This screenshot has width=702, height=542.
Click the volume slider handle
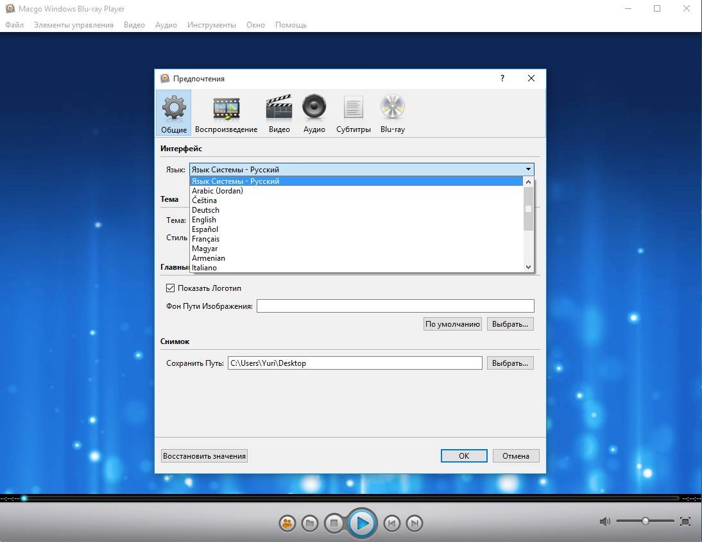(x=645, y=521)
